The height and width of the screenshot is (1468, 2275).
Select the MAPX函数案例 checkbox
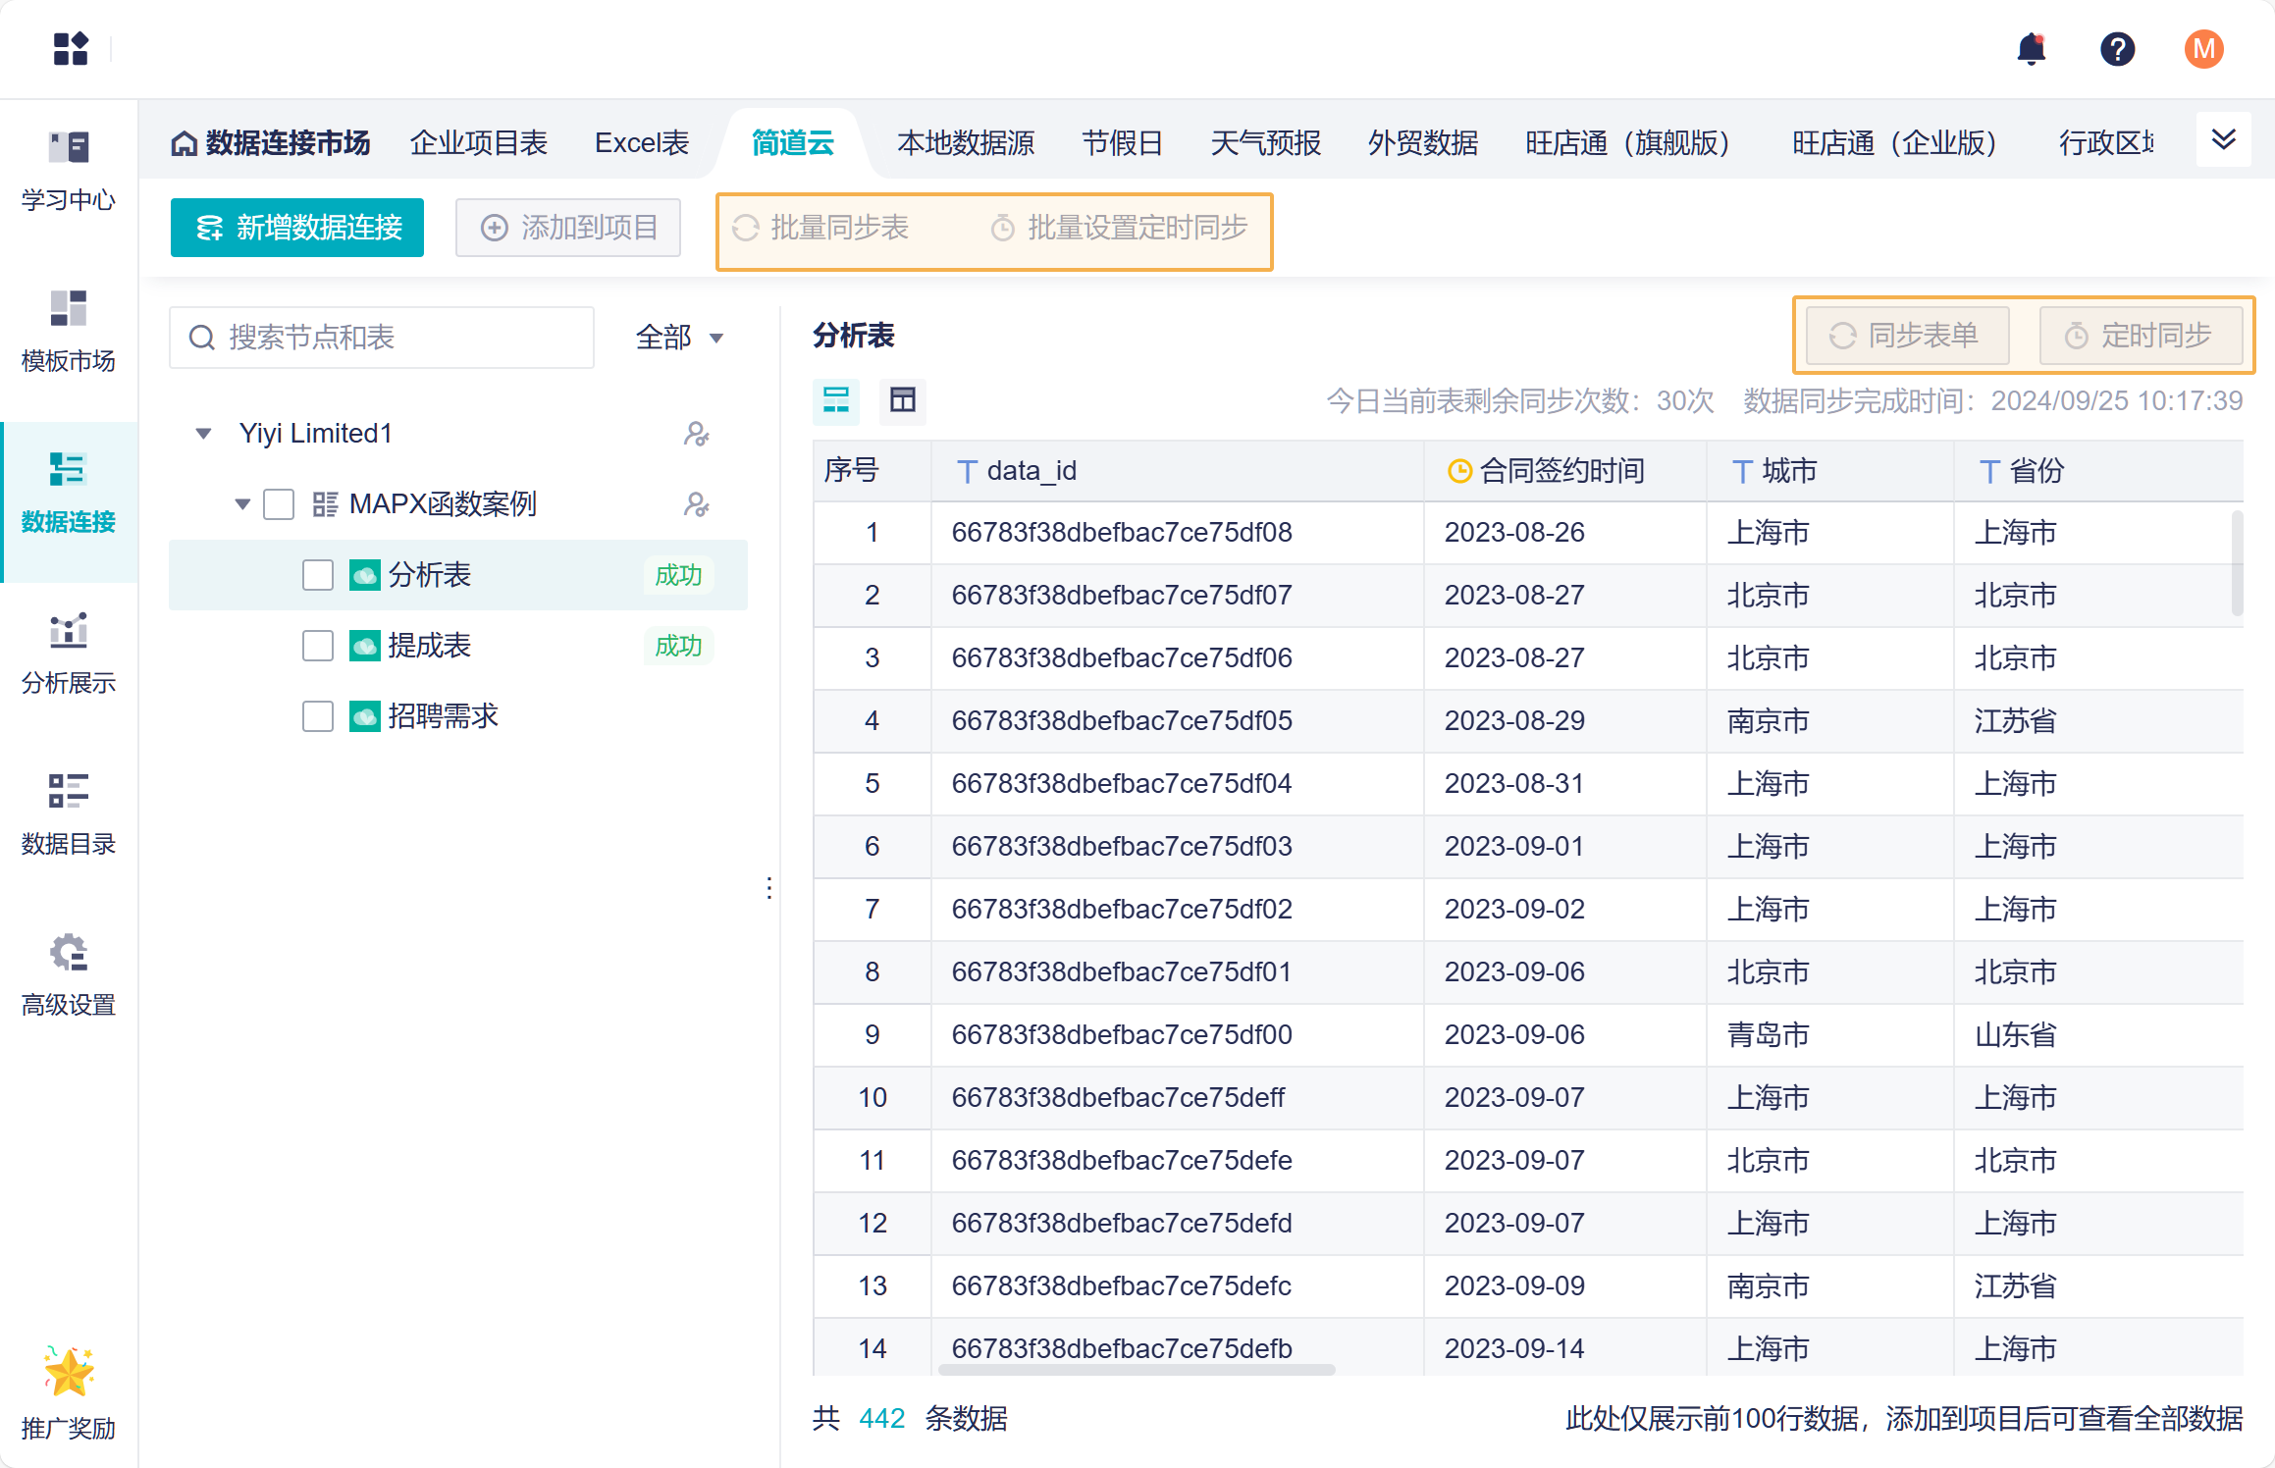coord(279,504)
